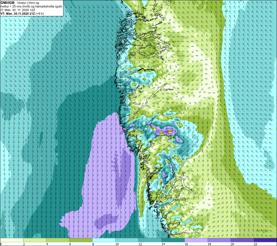Pick the medium green 4–6 m/s legend swatch

(58, 240)
